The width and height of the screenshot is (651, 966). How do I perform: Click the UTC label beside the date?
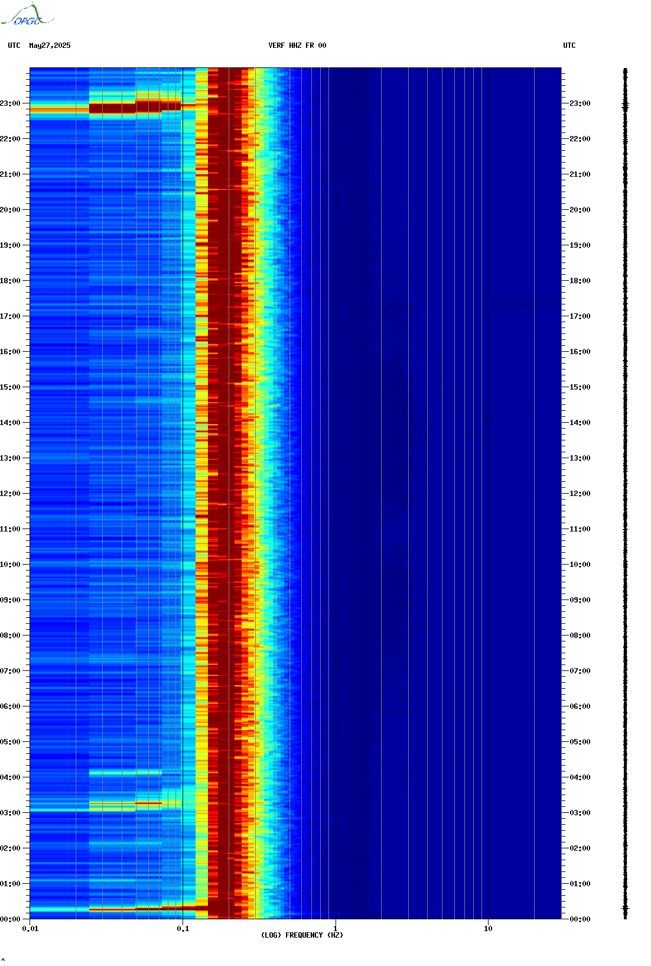[x=14, y=46]
